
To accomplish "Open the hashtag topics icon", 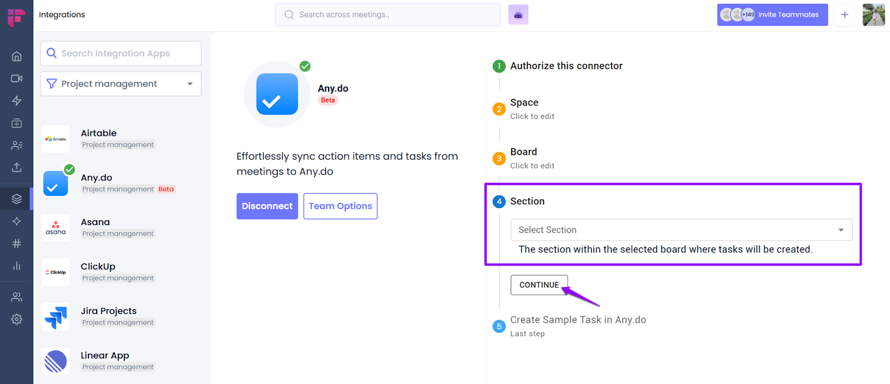I will (x=17, y=243).
